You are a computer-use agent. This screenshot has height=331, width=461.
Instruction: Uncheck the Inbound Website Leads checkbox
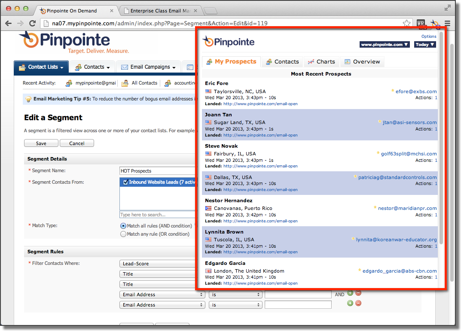[x=125, y=181]
